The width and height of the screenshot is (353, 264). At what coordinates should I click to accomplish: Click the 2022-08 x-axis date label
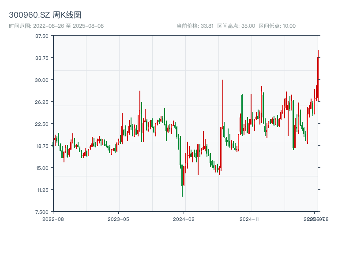tap(53, 219)
